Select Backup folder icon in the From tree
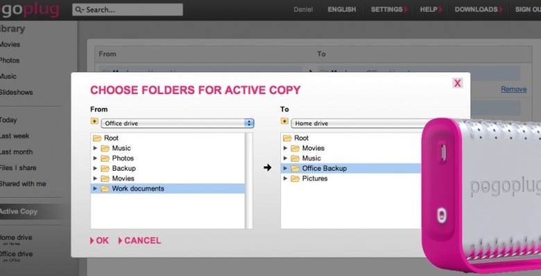Image resolution: width=541 pixels, height=276 pixels. coord(105,169)
